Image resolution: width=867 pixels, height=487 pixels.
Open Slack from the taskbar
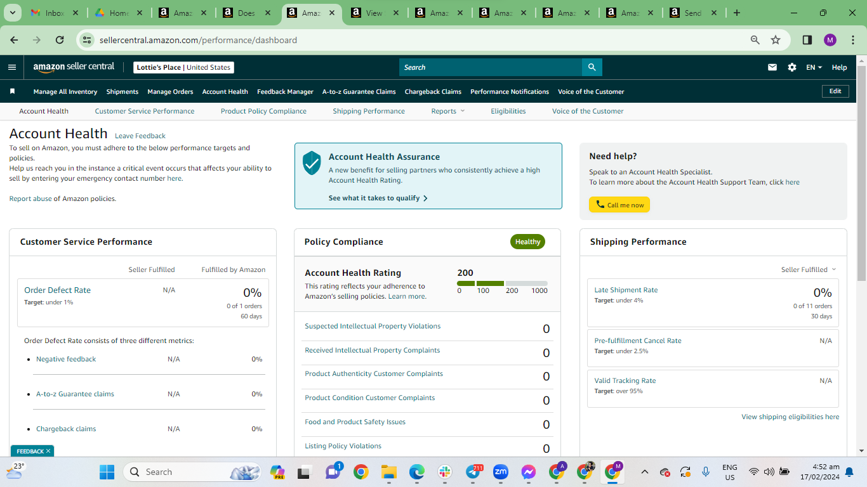click(x=444, y=472)
